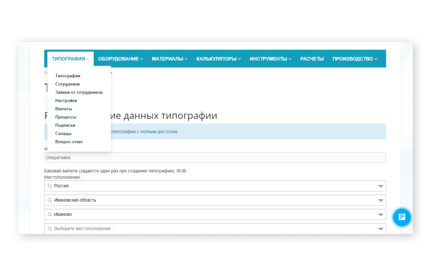
Task: Expand the Иваново city dropdown arrow
Action: [380, 215]
